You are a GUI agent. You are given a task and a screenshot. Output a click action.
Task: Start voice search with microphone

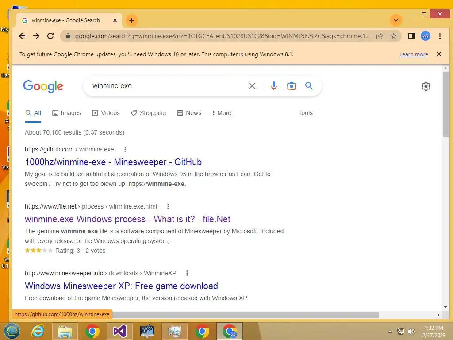pyautogui.click(x=273, y=86)
